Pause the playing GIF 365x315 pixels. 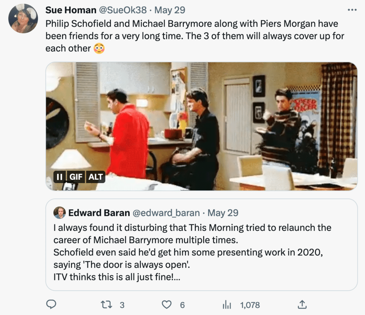(x=60, y=177)
